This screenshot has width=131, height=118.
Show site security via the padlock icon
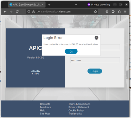click(33, 12)
